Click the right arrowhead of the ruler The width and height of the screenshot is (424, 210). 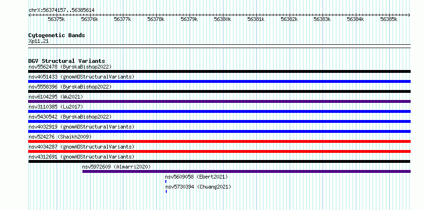[409, 15]
